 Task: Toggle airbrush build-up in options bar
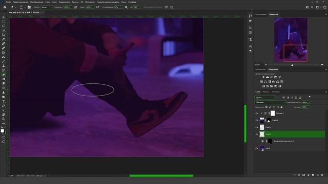click(98, 7)
